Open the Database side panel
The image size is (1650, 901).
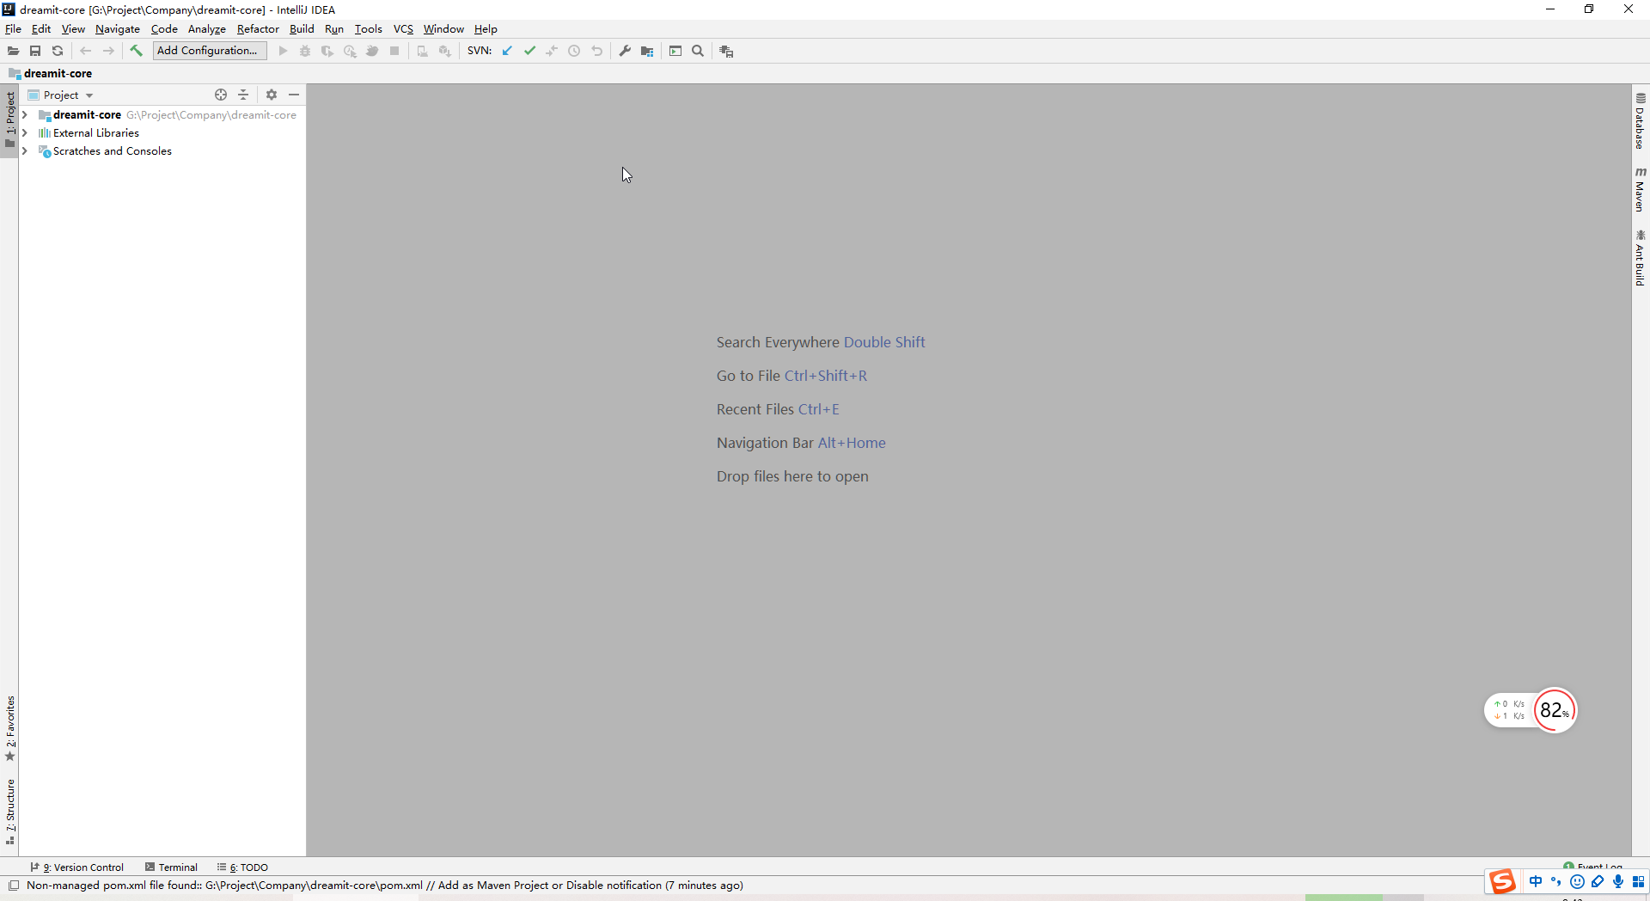point(1641,121)
